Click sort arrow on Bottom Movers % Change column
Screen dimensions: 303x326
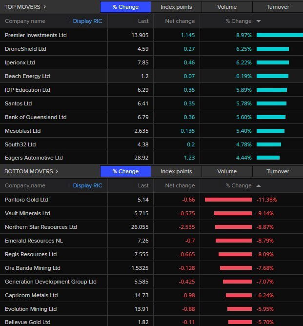258,186
